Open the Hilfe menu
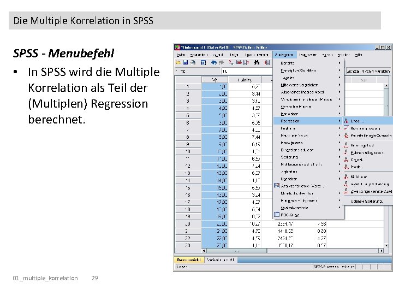The height and width of the screenshot is (295, 393). coord(359,55)
